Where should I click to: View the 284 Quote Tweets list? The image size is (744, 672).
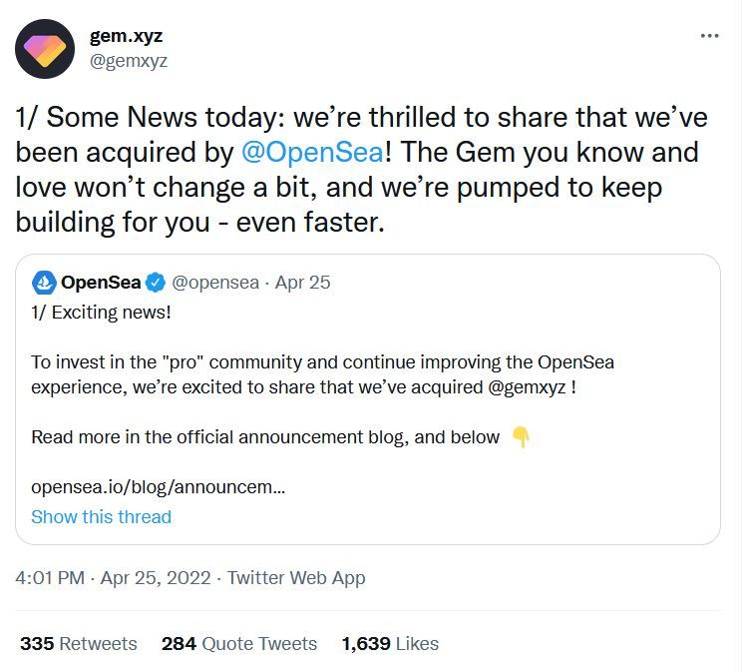(x=238, y=644)
